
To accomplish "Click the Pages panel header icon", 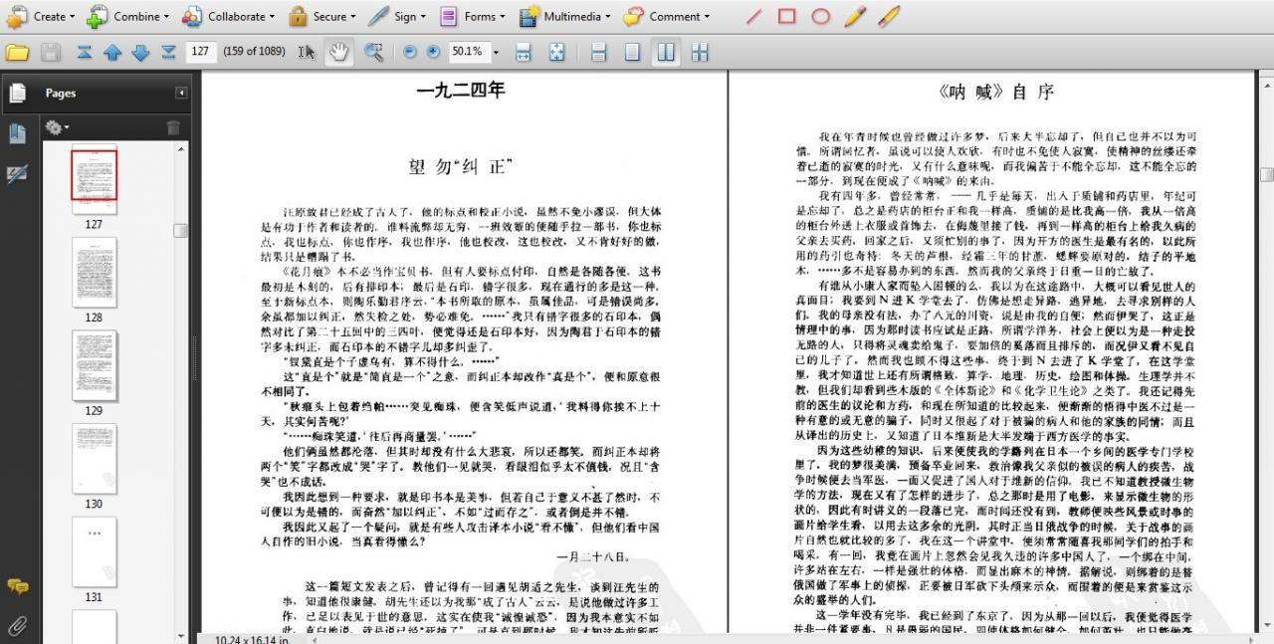I will (x=18, y=93).
